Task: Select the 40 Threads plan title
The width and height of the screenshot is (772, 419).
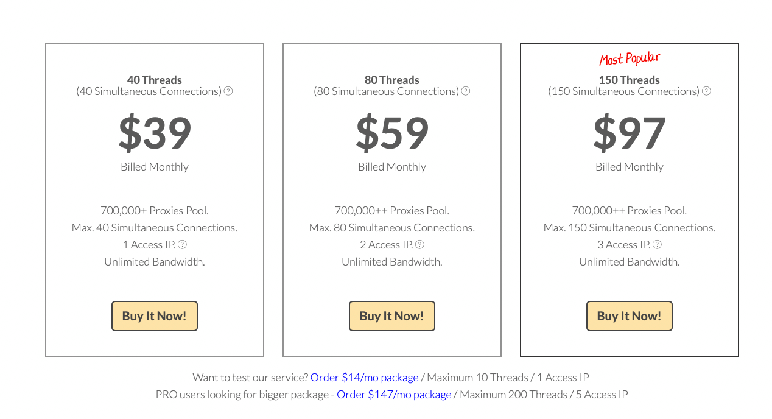Action: [x=155, y=80]
